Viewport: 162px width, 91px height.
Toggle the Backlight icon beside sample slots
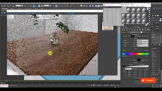[150, 10]
